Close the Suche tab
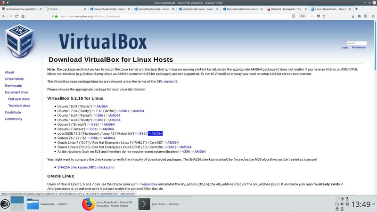377x212 pixels. coord(85,9)
